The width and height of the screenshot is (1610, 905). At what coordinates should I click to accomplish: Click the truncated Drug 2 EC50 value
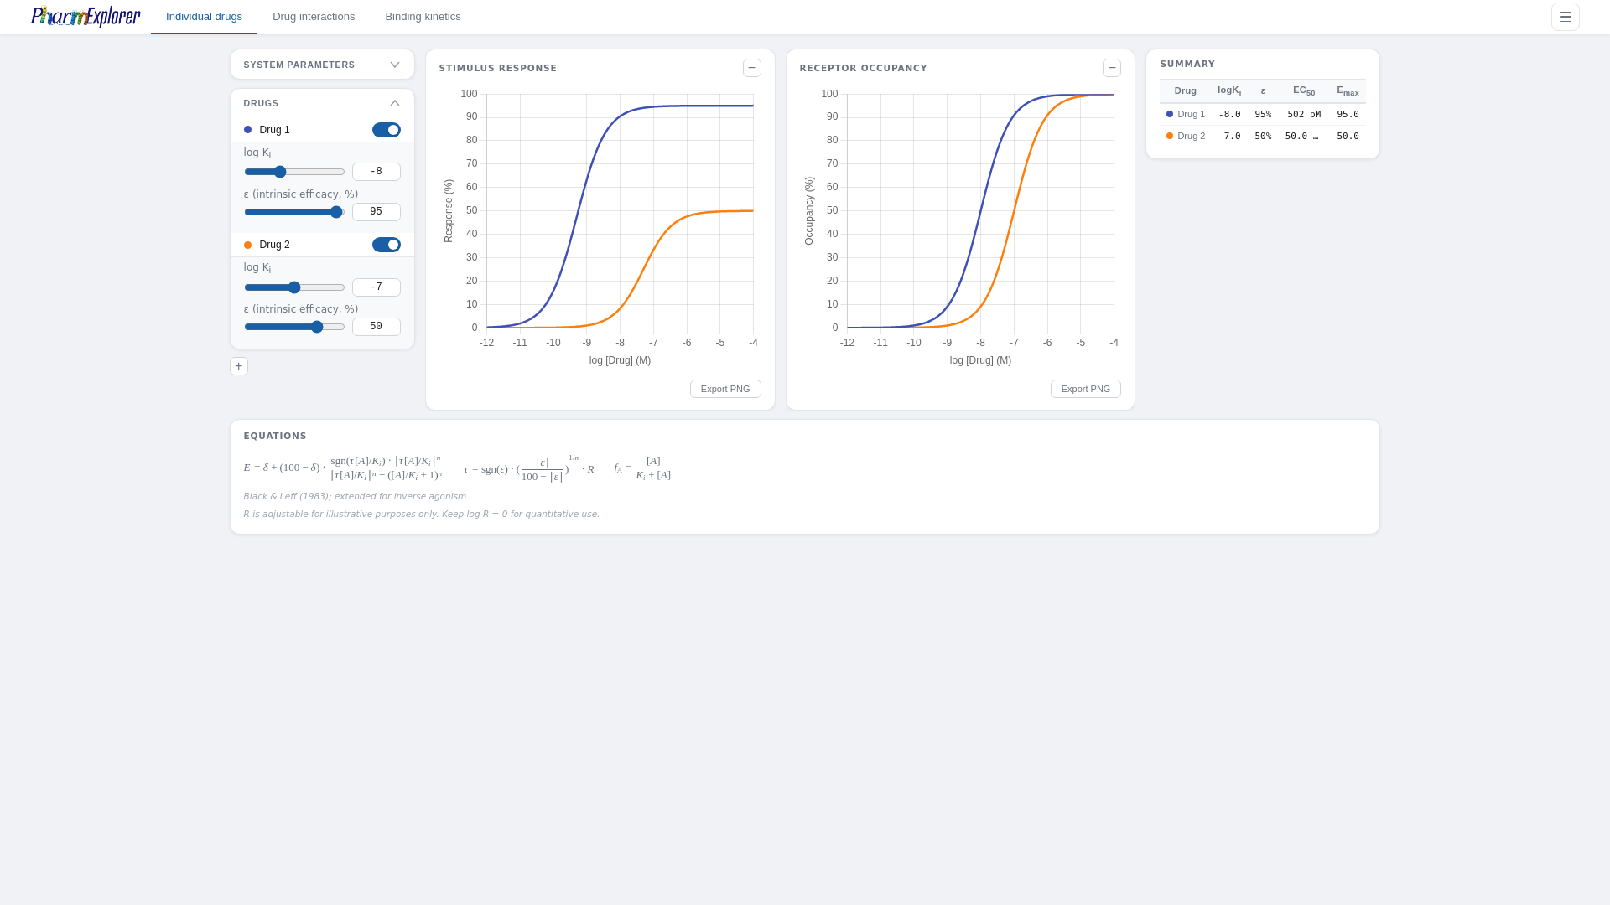click(1301, 136)
